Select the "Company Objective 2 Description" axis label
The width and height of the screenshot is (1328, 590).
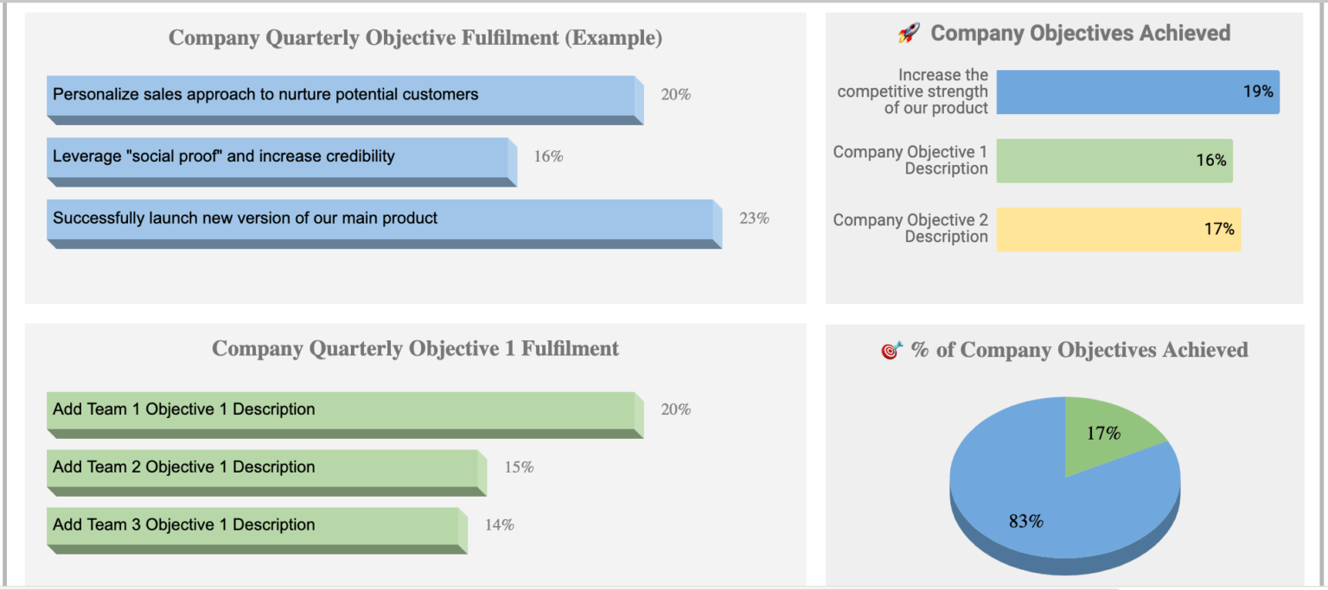pos(910,229)
